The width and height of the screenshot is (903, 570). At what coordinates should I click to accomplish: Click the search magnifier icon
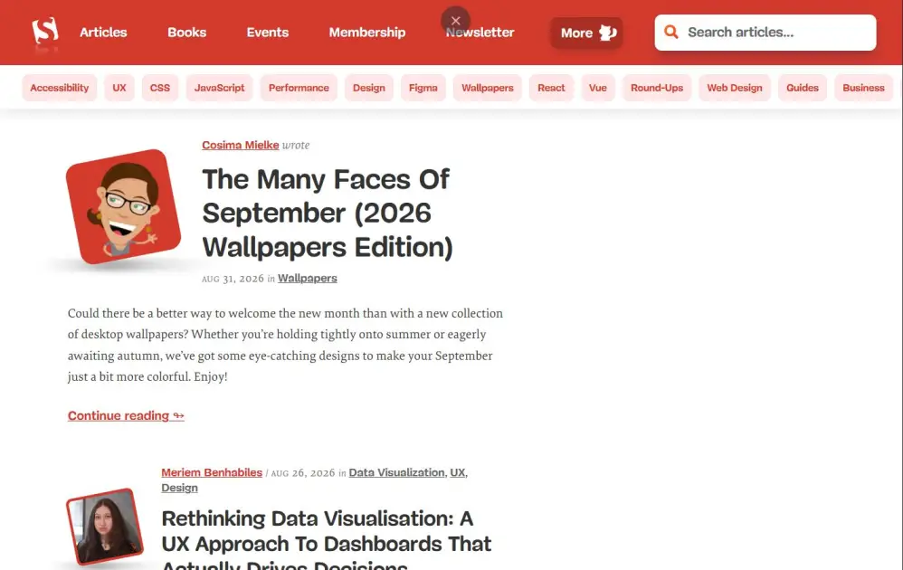coord(670,33)
